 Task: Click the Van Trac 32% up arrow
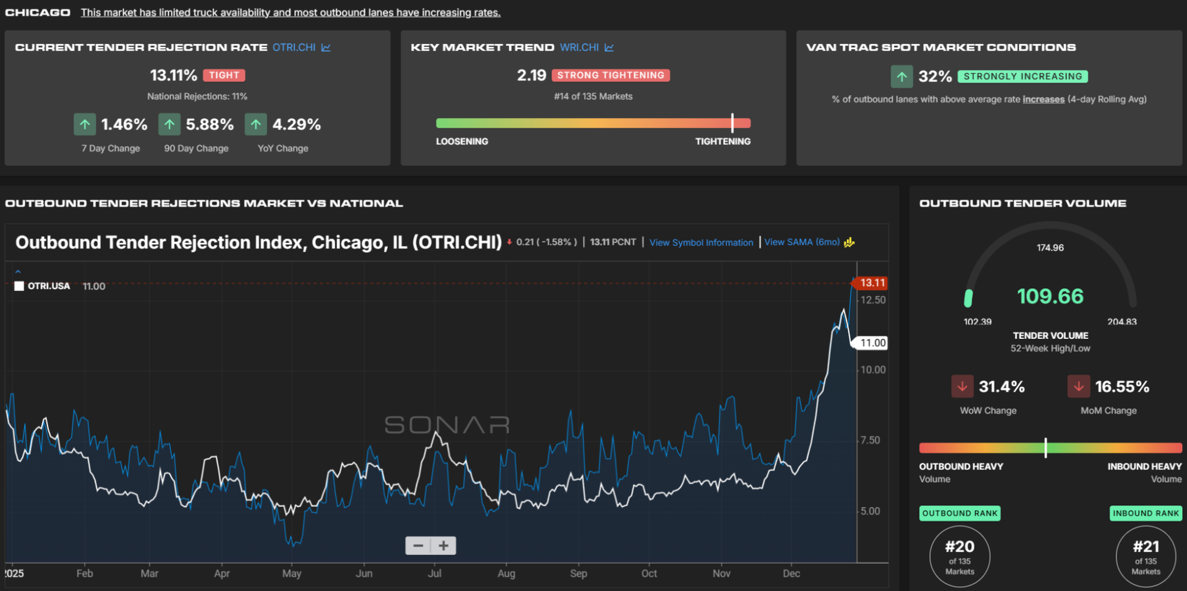tap(902, 77)
